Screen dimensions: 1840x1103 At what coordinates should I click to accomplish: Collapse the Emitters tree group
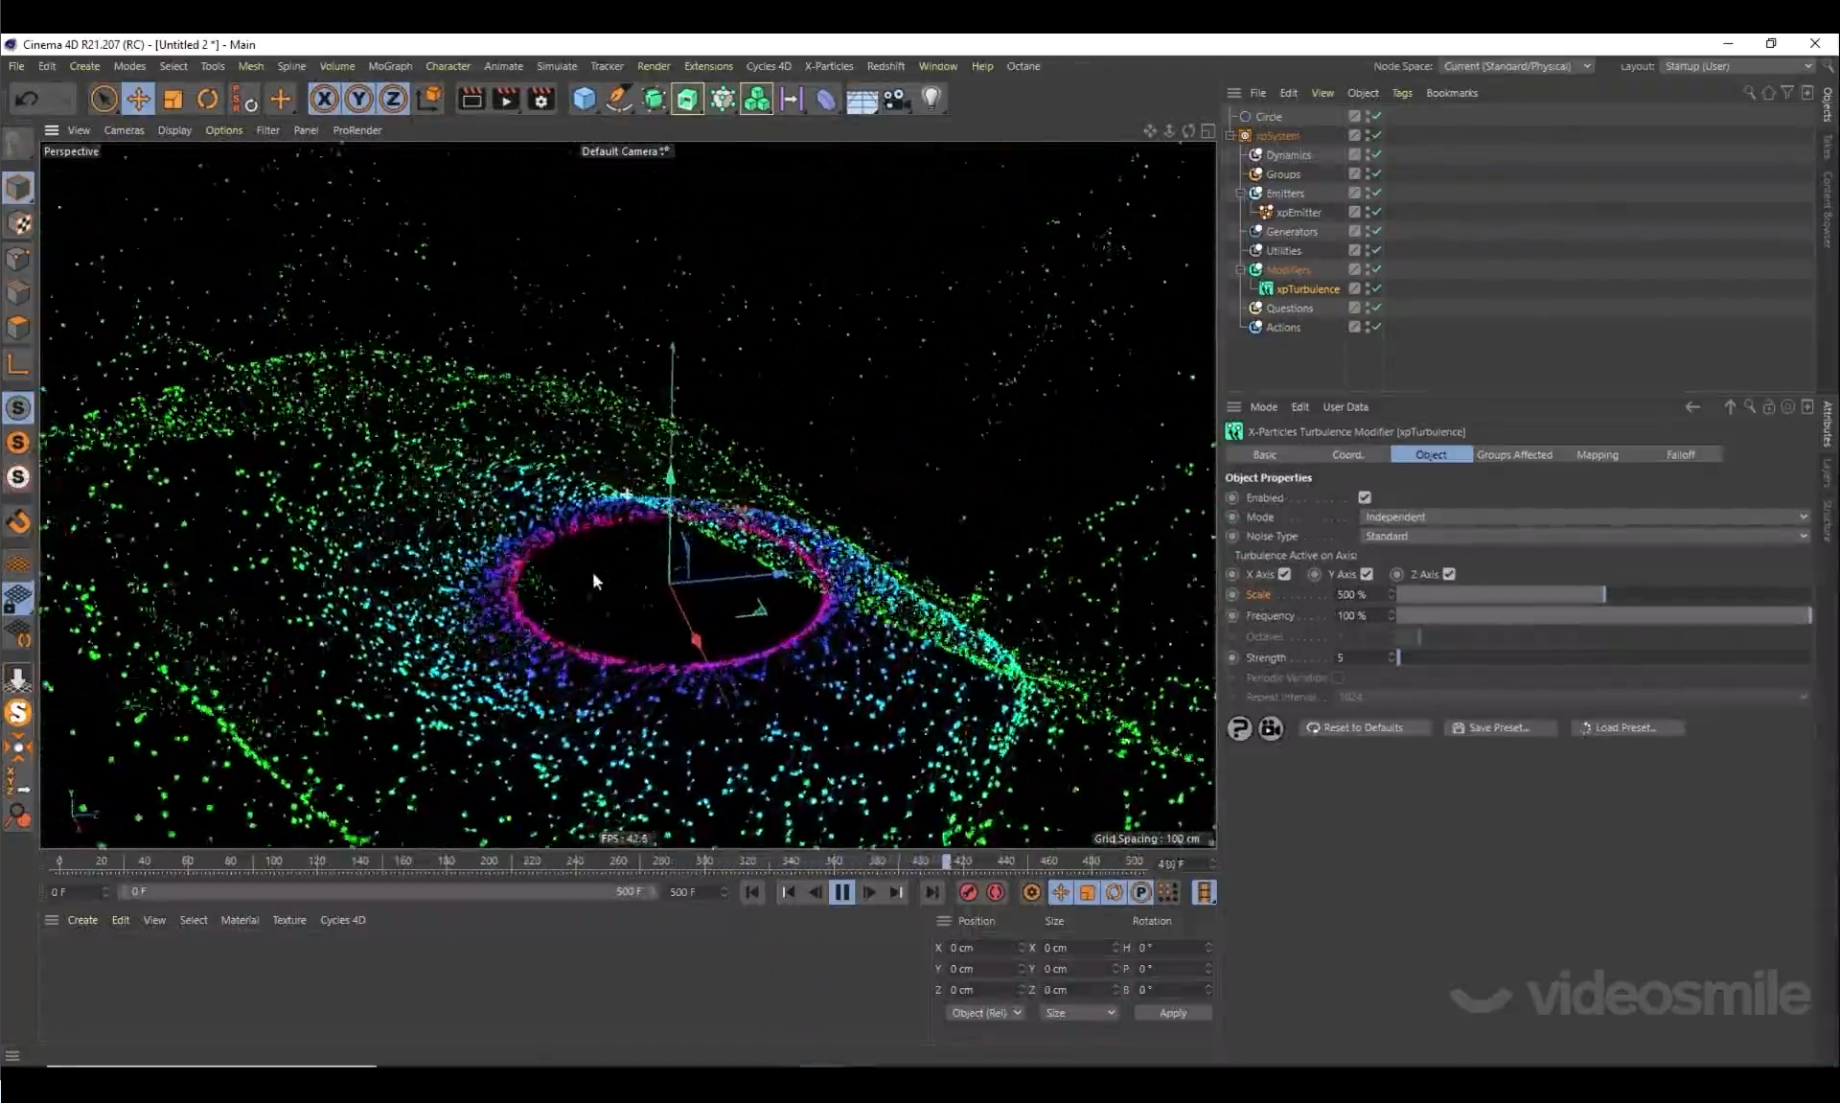coord(1240,193)
